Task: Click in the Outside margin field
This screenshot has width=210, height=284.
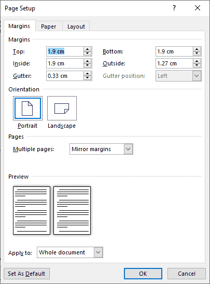Action: (x=174, y=63)
